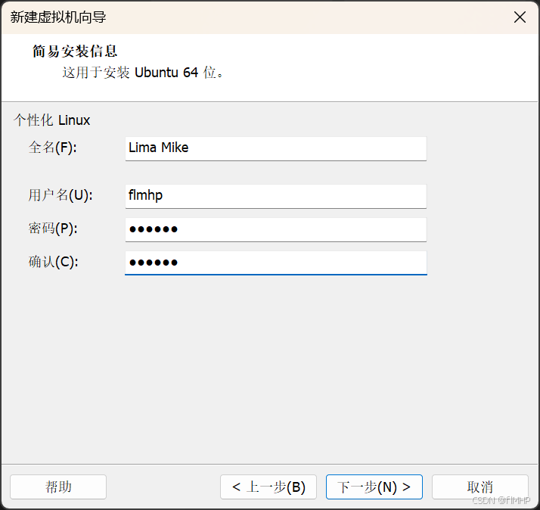Proceed with 下一步(N) button

coord(374,487)
